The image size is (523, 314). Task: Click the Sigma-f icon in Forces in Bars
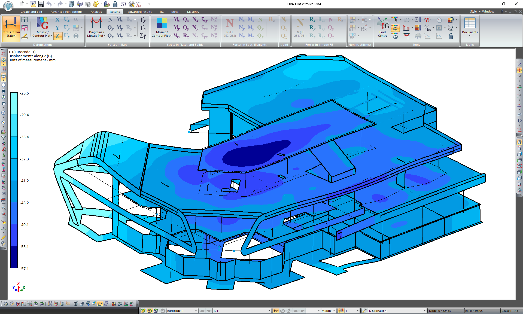(x=143, y=36)
